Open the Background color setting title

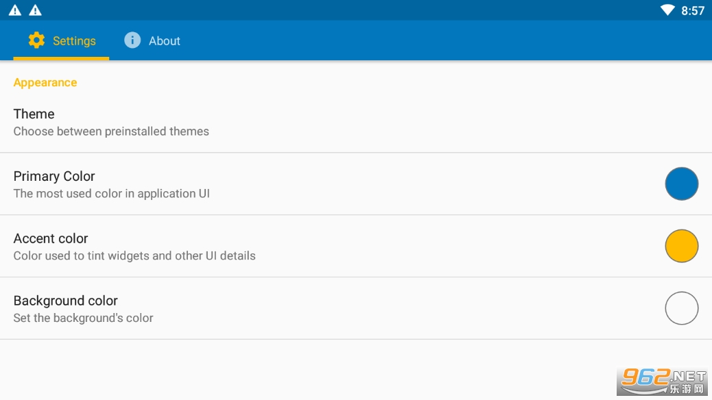(66, 301)
